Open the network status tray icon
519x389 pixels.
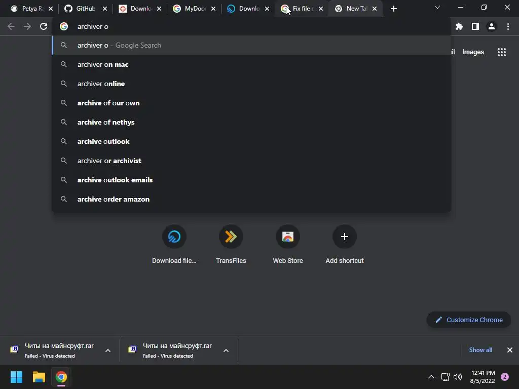[x=445, y=377]
